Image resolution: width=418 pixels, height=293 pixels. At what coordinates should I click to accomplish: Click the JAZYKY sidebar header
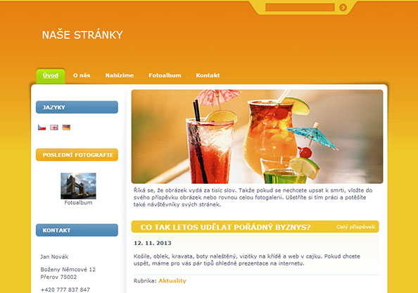tap(77, 107)
